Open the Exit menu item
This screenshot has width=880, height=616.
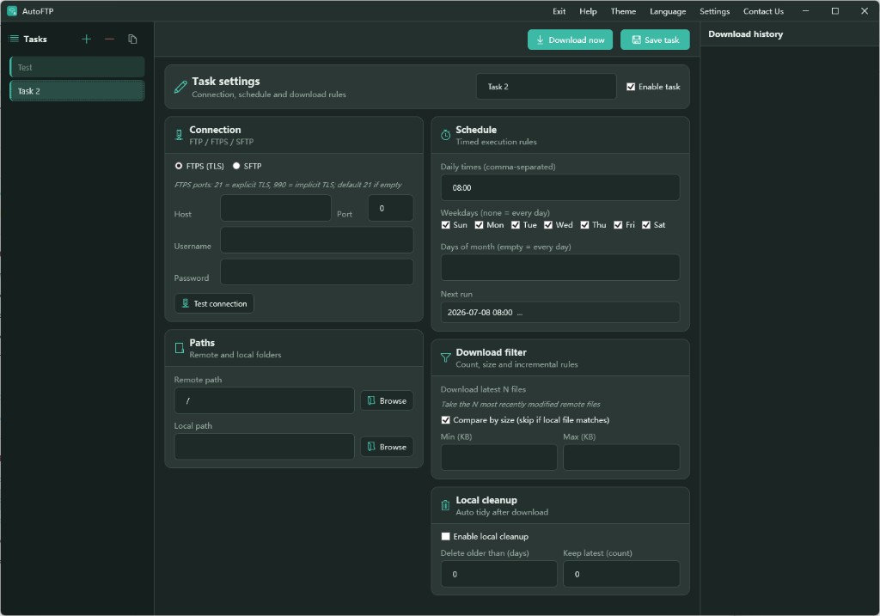click(x=559, y=11)
